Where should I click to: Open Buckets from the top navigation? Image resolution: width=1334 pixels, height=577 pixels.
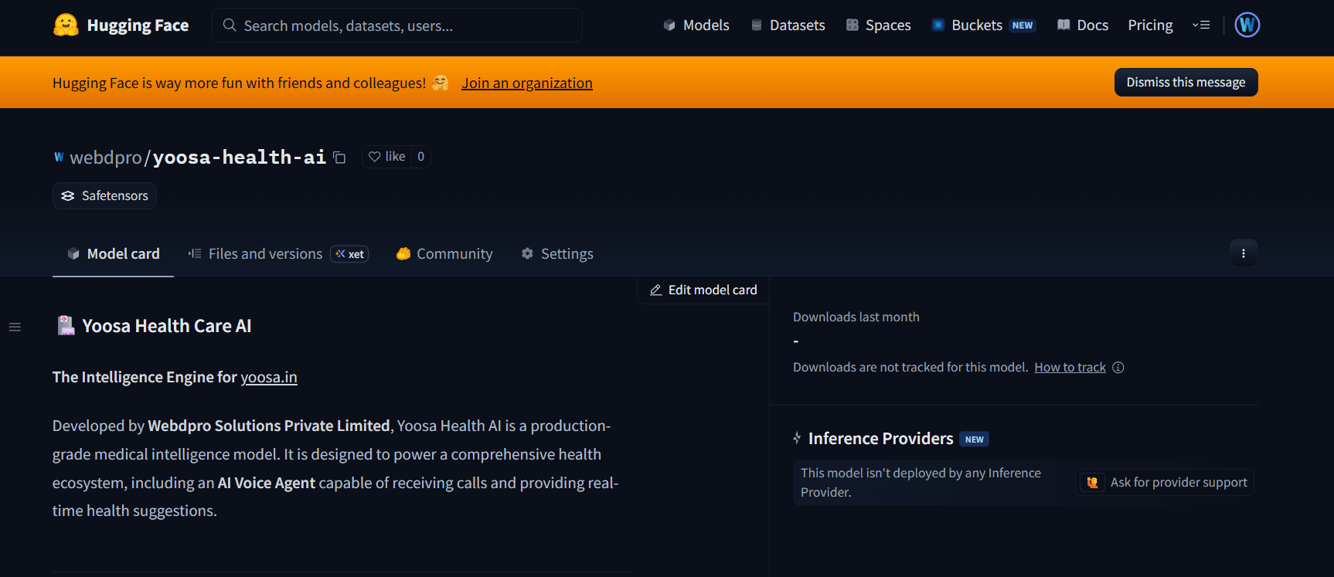tap(976, 25)
